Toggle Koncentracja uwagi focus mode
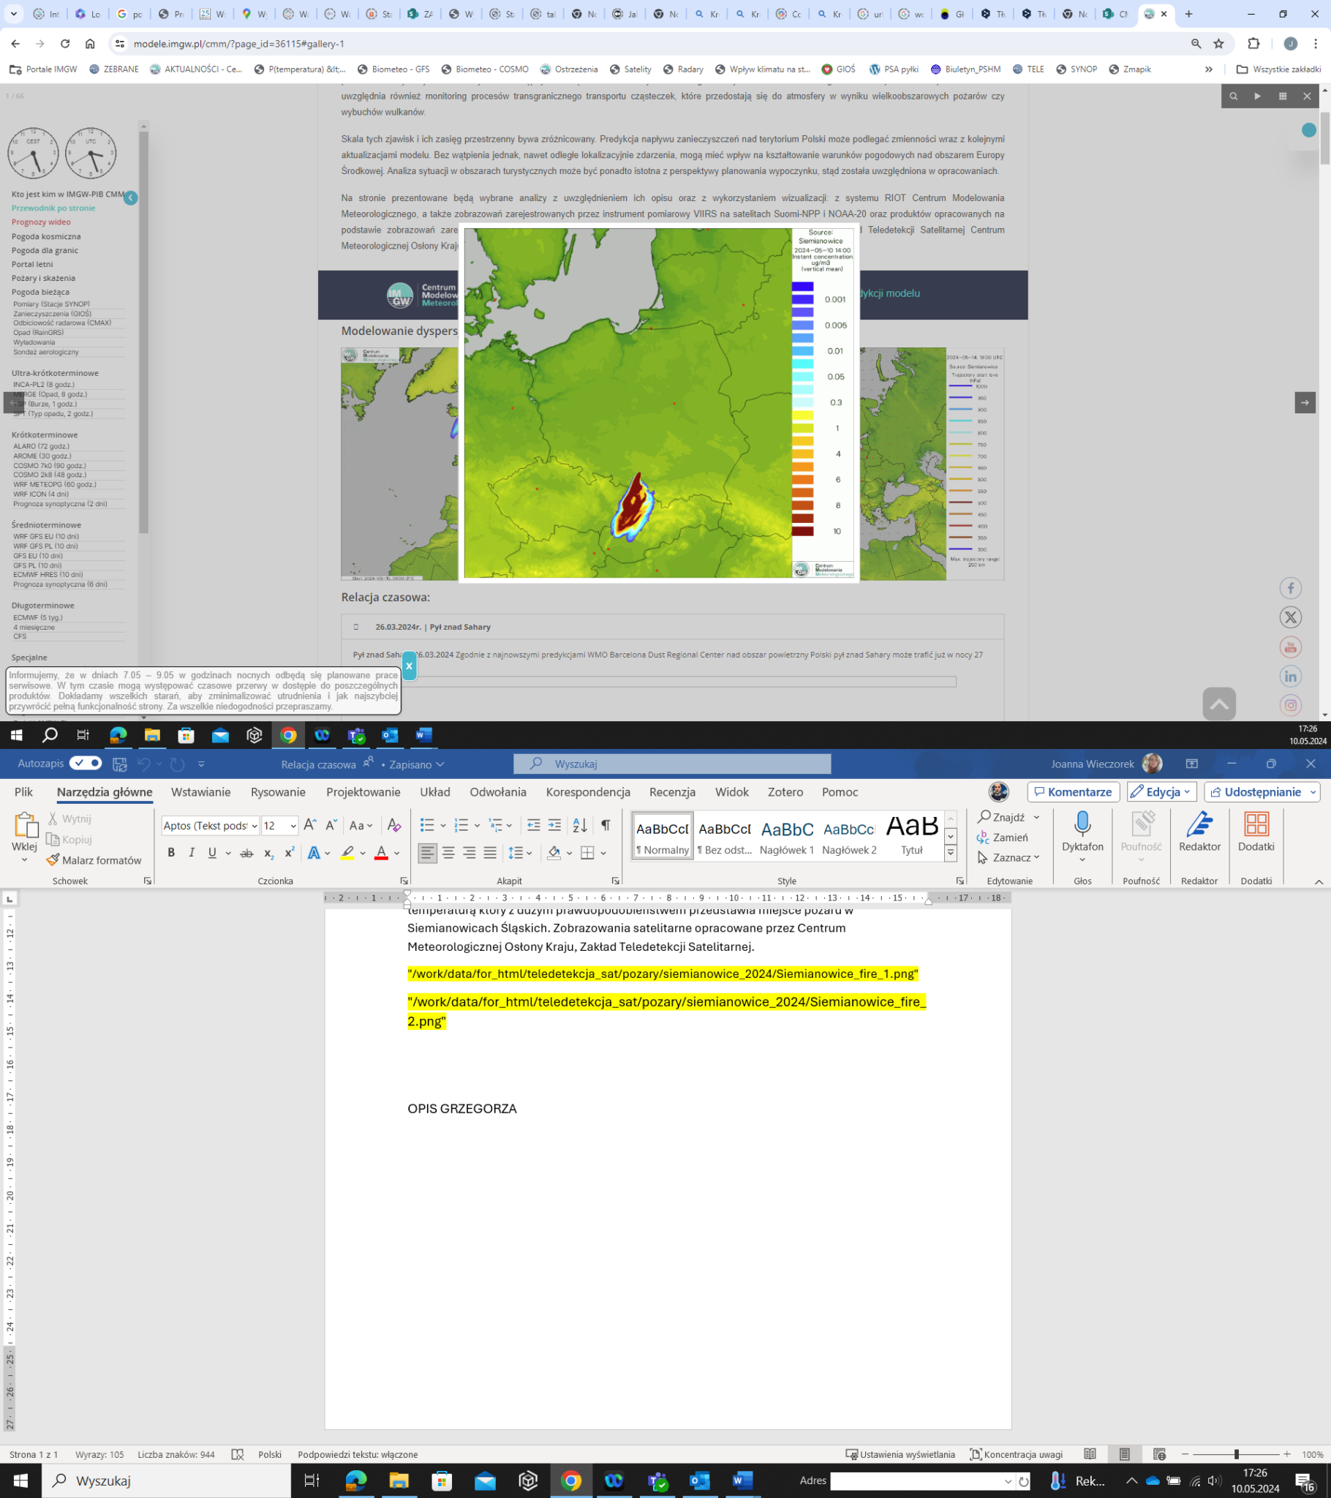This screenshot has height=1498, width=1331. [1016, 1454]
